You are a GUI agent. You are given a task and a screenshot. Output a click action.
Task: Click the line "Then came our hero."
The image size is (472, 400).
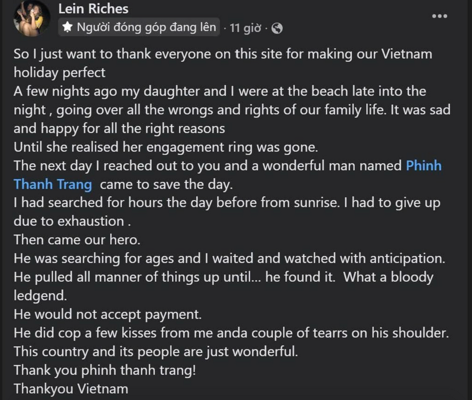[77, 240]
